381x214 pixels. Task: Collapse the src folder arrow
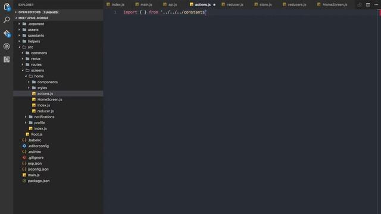20,47
